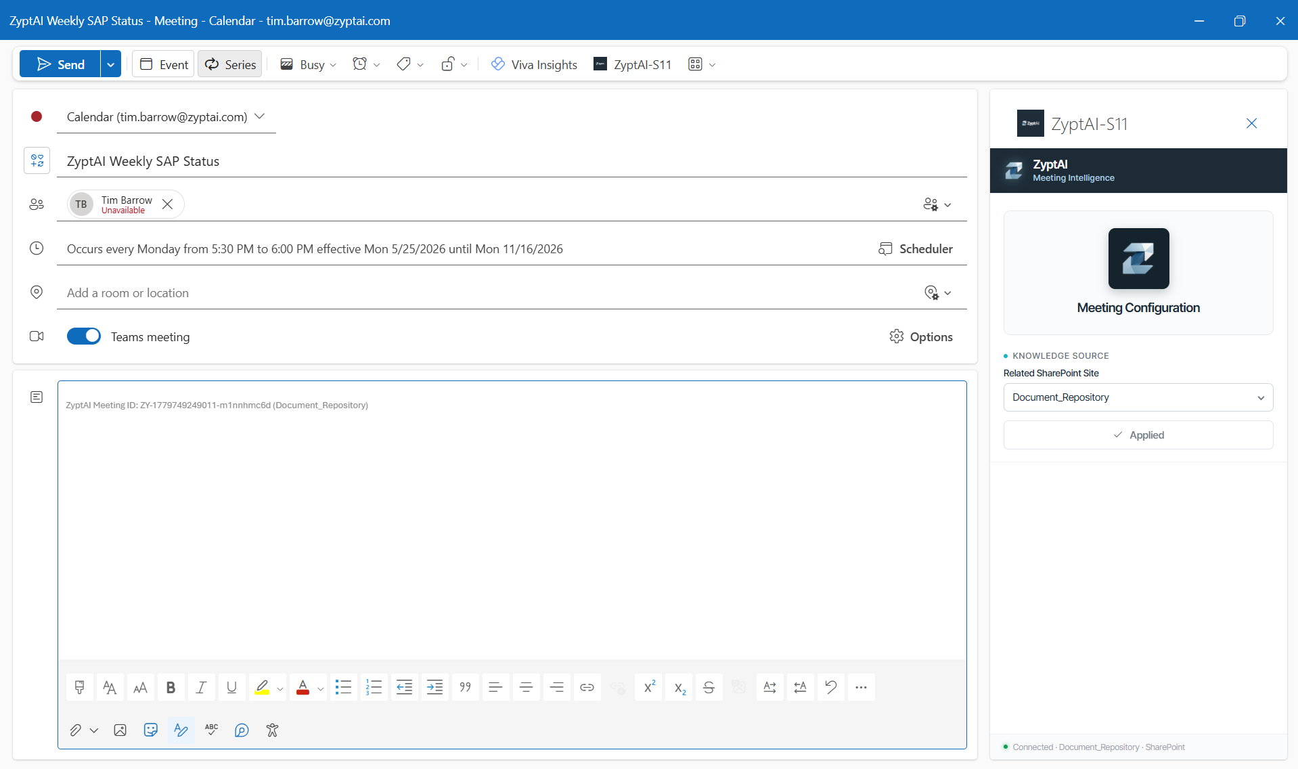The height and width of the screenshot is (769, 1298).
Task: Open the categorize tag dropdown
Action: click(x=409, y=64)
